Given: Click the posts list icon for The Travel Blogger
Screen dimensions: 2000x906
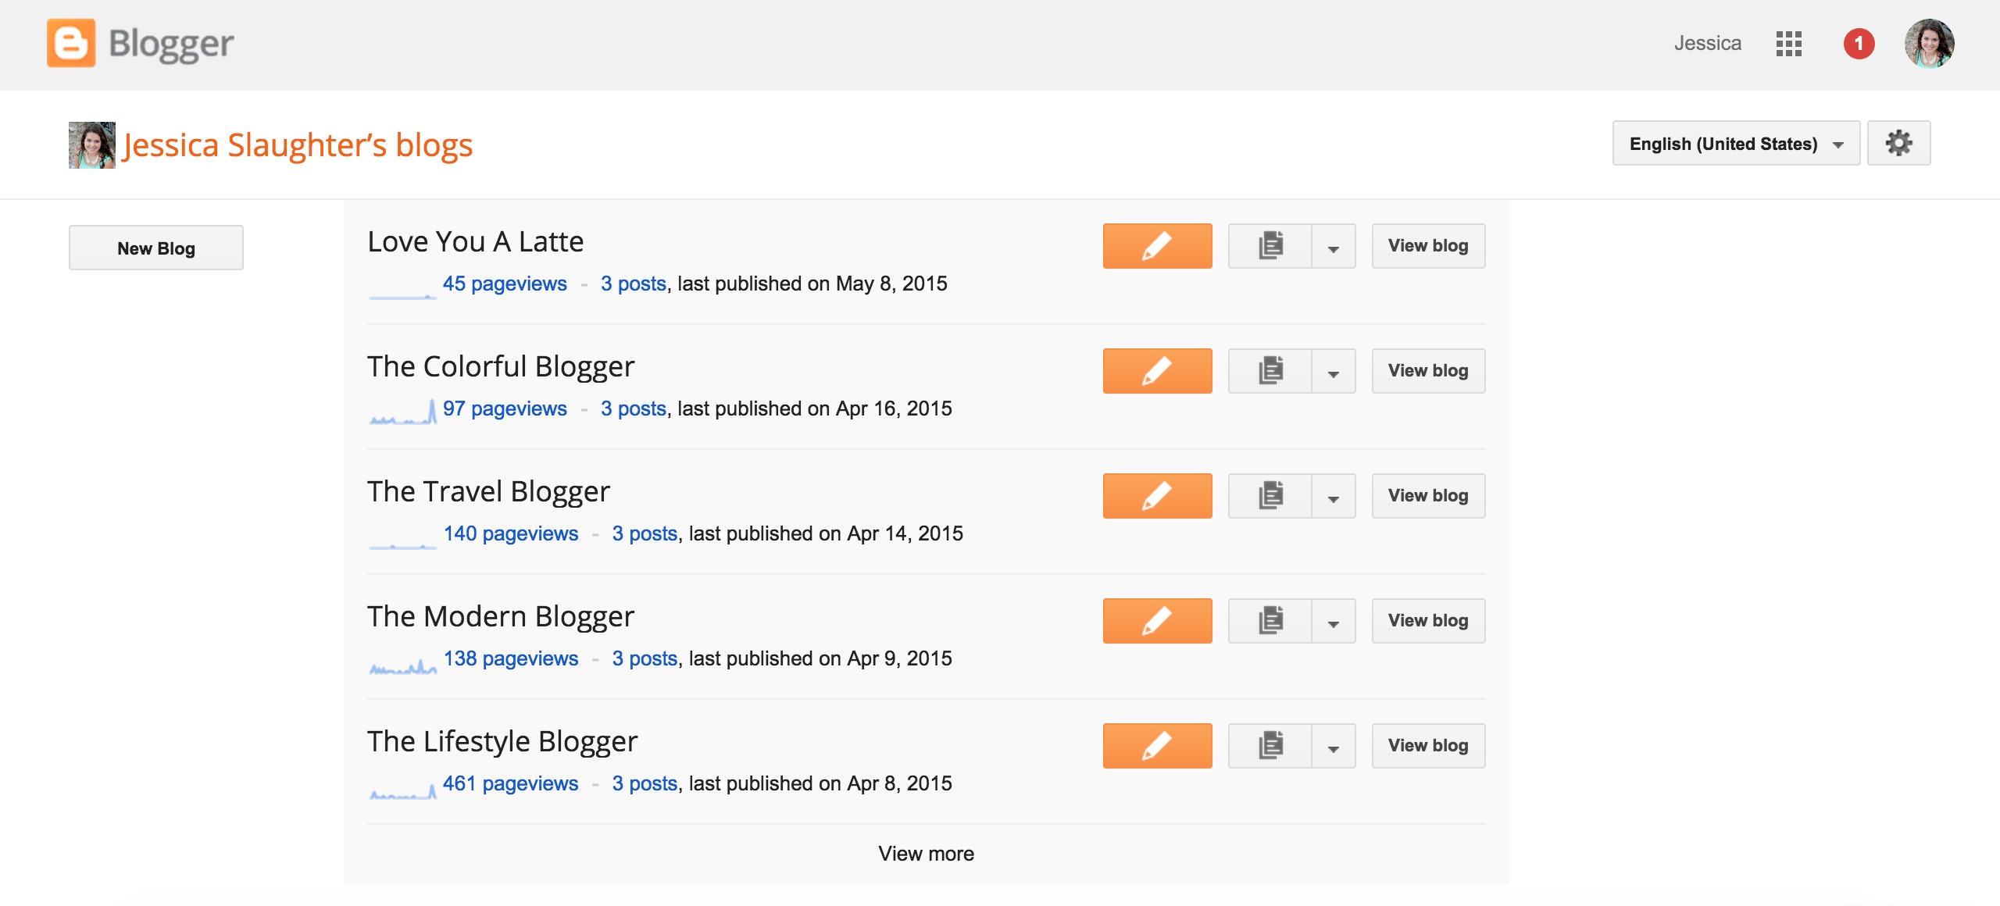Looking at the screenshot, I should point(1270,496).
